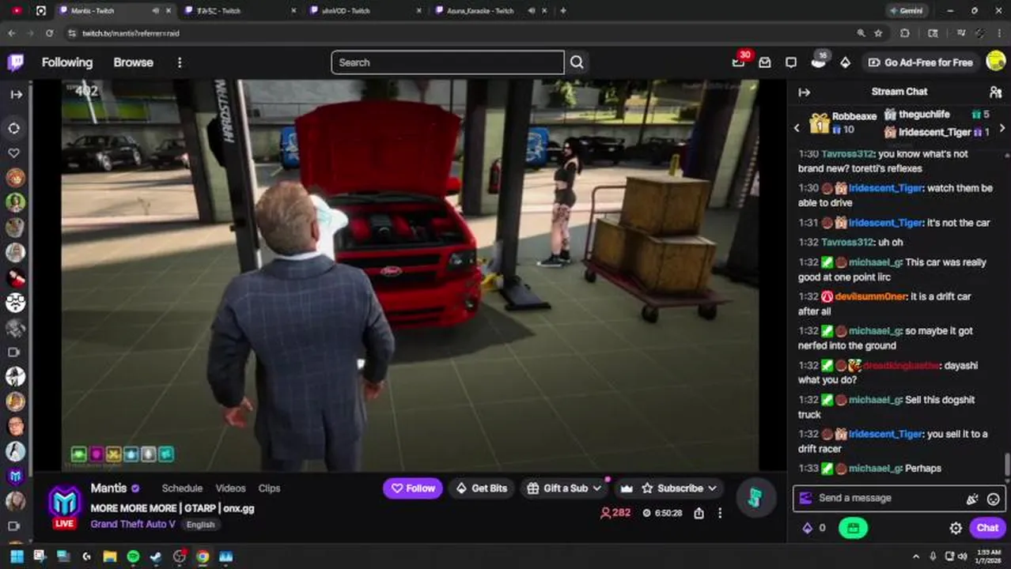
Task: Open the Browse page
Action: coord(133,62)
